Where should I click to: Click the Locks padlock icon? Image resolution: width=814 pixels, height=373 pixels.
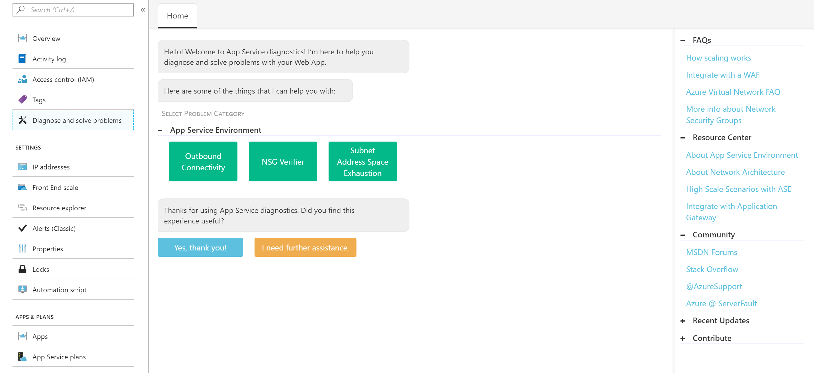pos(22,269)
